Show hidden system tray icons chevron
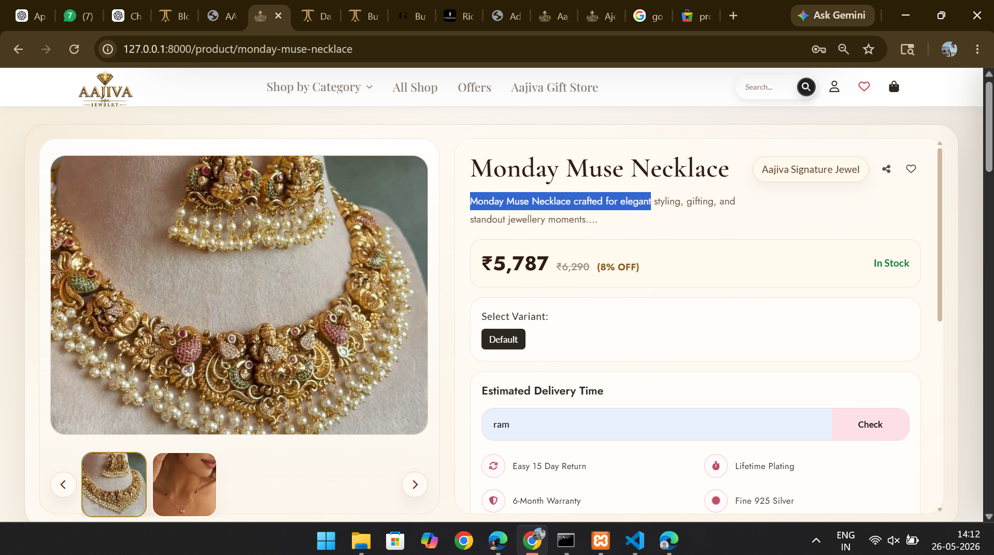Image resolution: width=994 pixels, height=555 pixels. 816,541
